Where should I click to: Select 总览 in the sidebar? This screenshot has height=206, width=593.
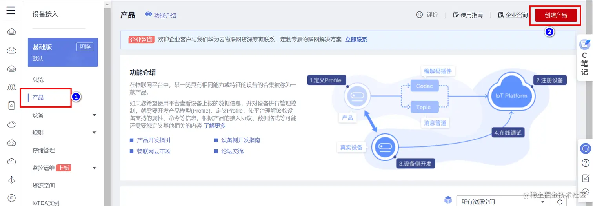(x=38, y=80)
